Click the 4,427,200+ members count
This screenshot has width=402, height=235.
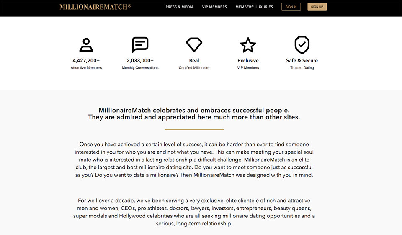click(86, 60)
